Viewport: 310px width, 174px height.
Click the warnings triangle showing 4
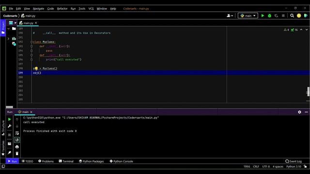click(286, 30)
